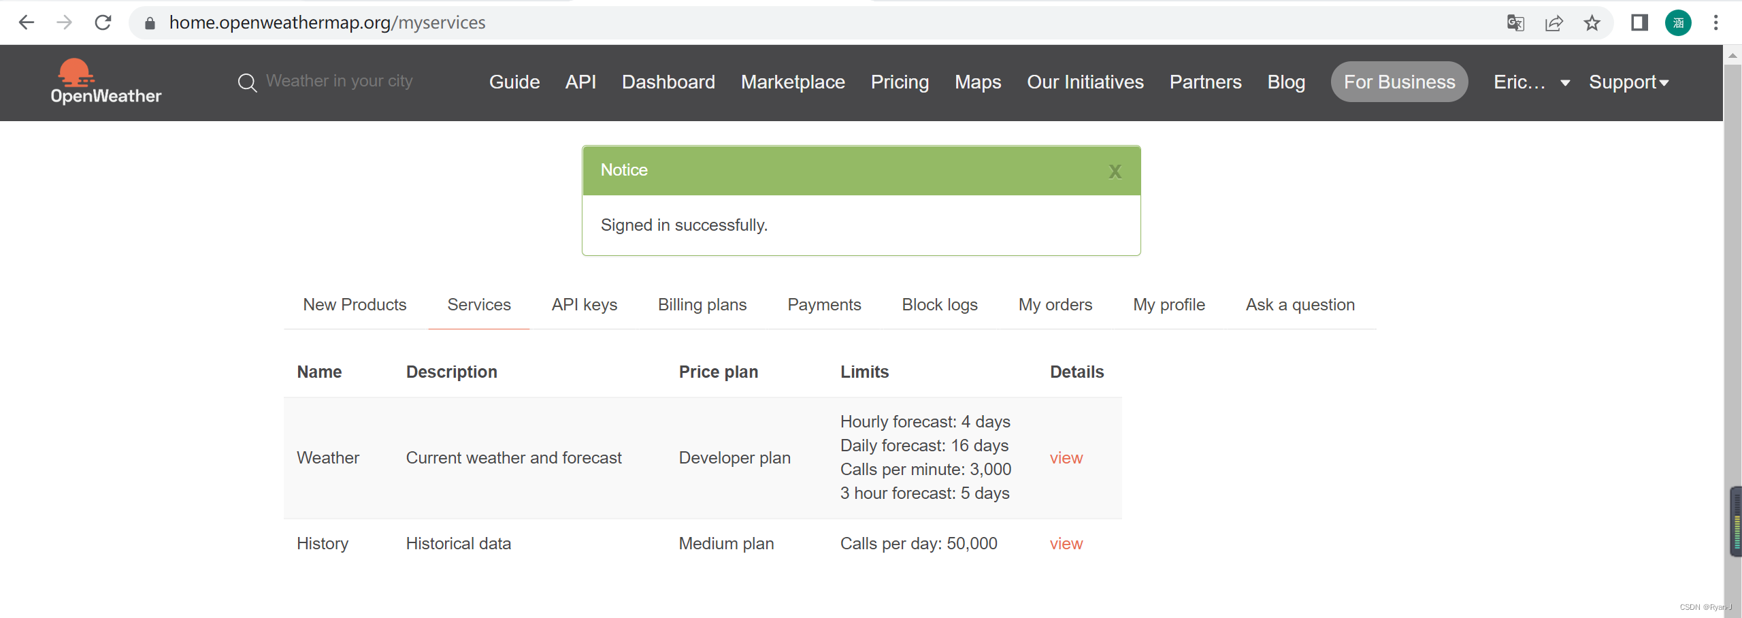Click the search magnifier icon
Image resolution: width=1742 pixels, height=618 pixels.
(x=247, y=82)
